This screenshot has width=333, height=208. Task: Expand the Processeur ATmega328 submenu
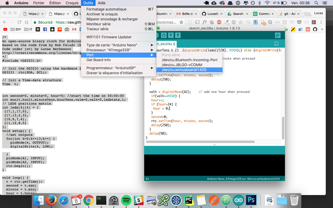(118, 50)
